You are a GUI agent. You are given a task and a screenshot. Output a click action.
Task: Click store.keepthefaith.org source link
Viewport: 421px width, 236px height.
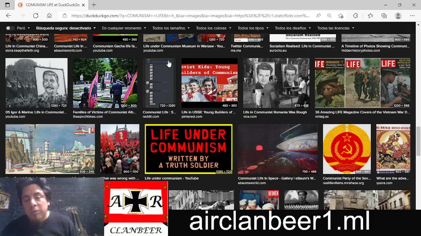tap(22, 50)
